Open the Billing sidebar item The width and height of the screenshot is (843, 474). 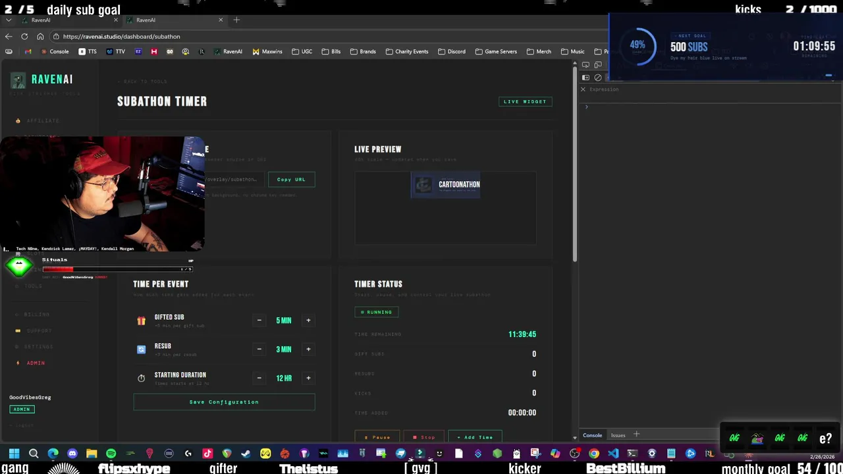[33, 315]
